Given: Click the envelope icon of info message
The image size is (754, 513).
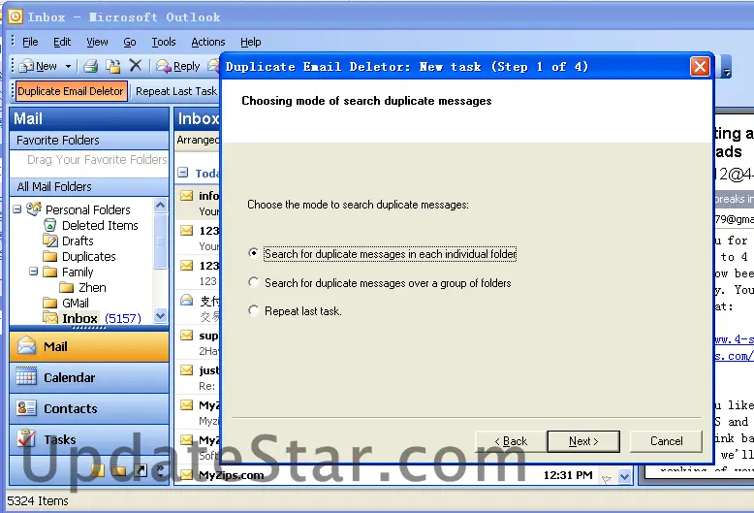Looking at the screenshot, I should 187,195.
